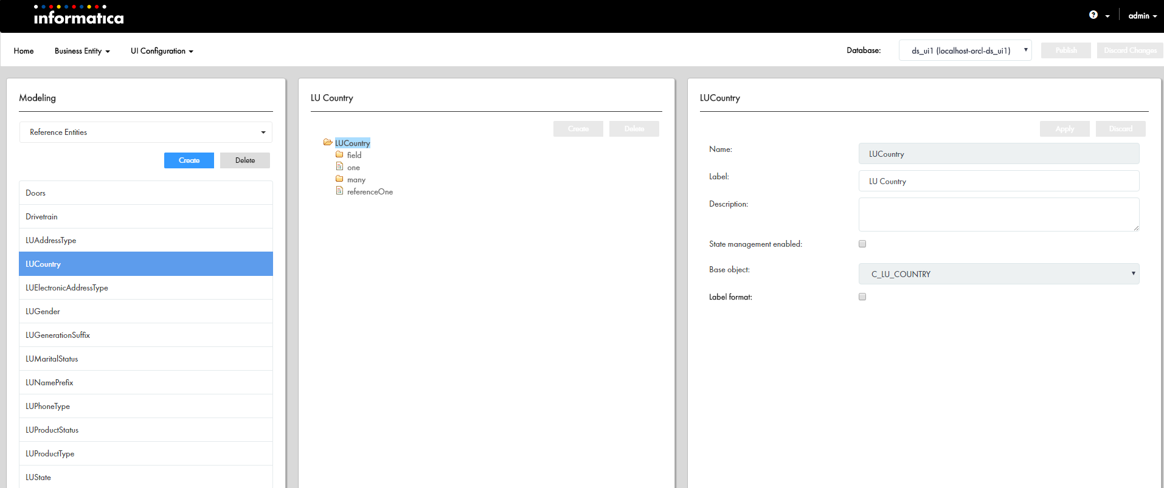
Task: Open the Reference Entities dropdown
Action: click(x=146, y=132)
